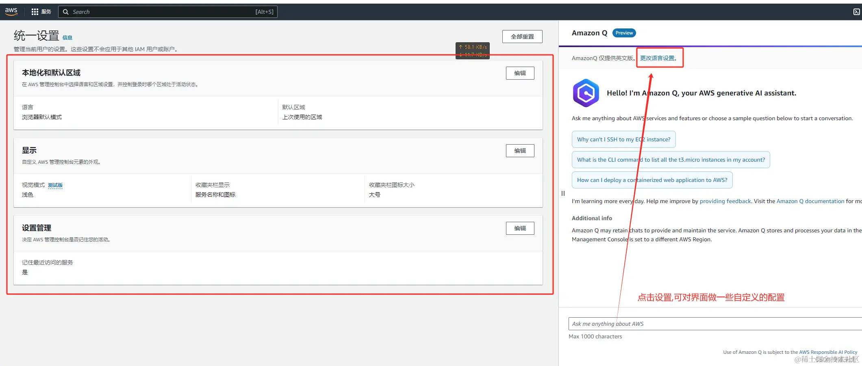Open the CloudShell terminal icon

pyautogui.click(x=856, y=12)
